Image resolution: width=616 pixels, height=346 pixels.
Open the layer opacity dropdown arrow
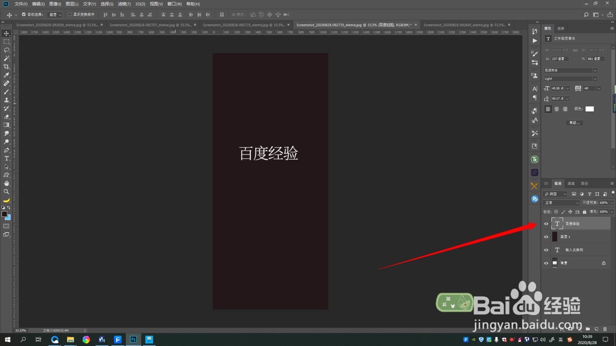pos(611,203)
